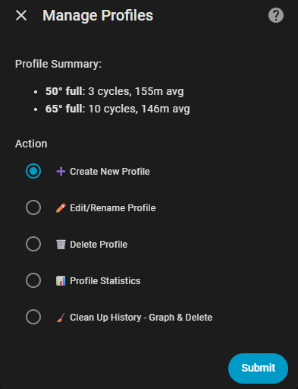Select the Delete Profile radio button

tap(33, 244)
